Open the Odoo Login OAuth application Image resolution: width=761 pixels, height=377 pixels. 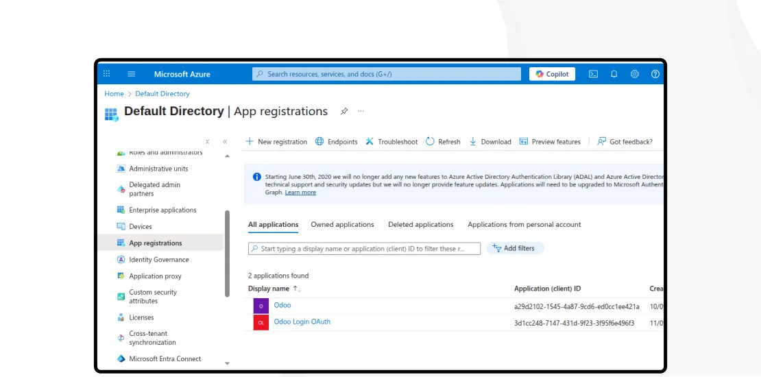302,321
